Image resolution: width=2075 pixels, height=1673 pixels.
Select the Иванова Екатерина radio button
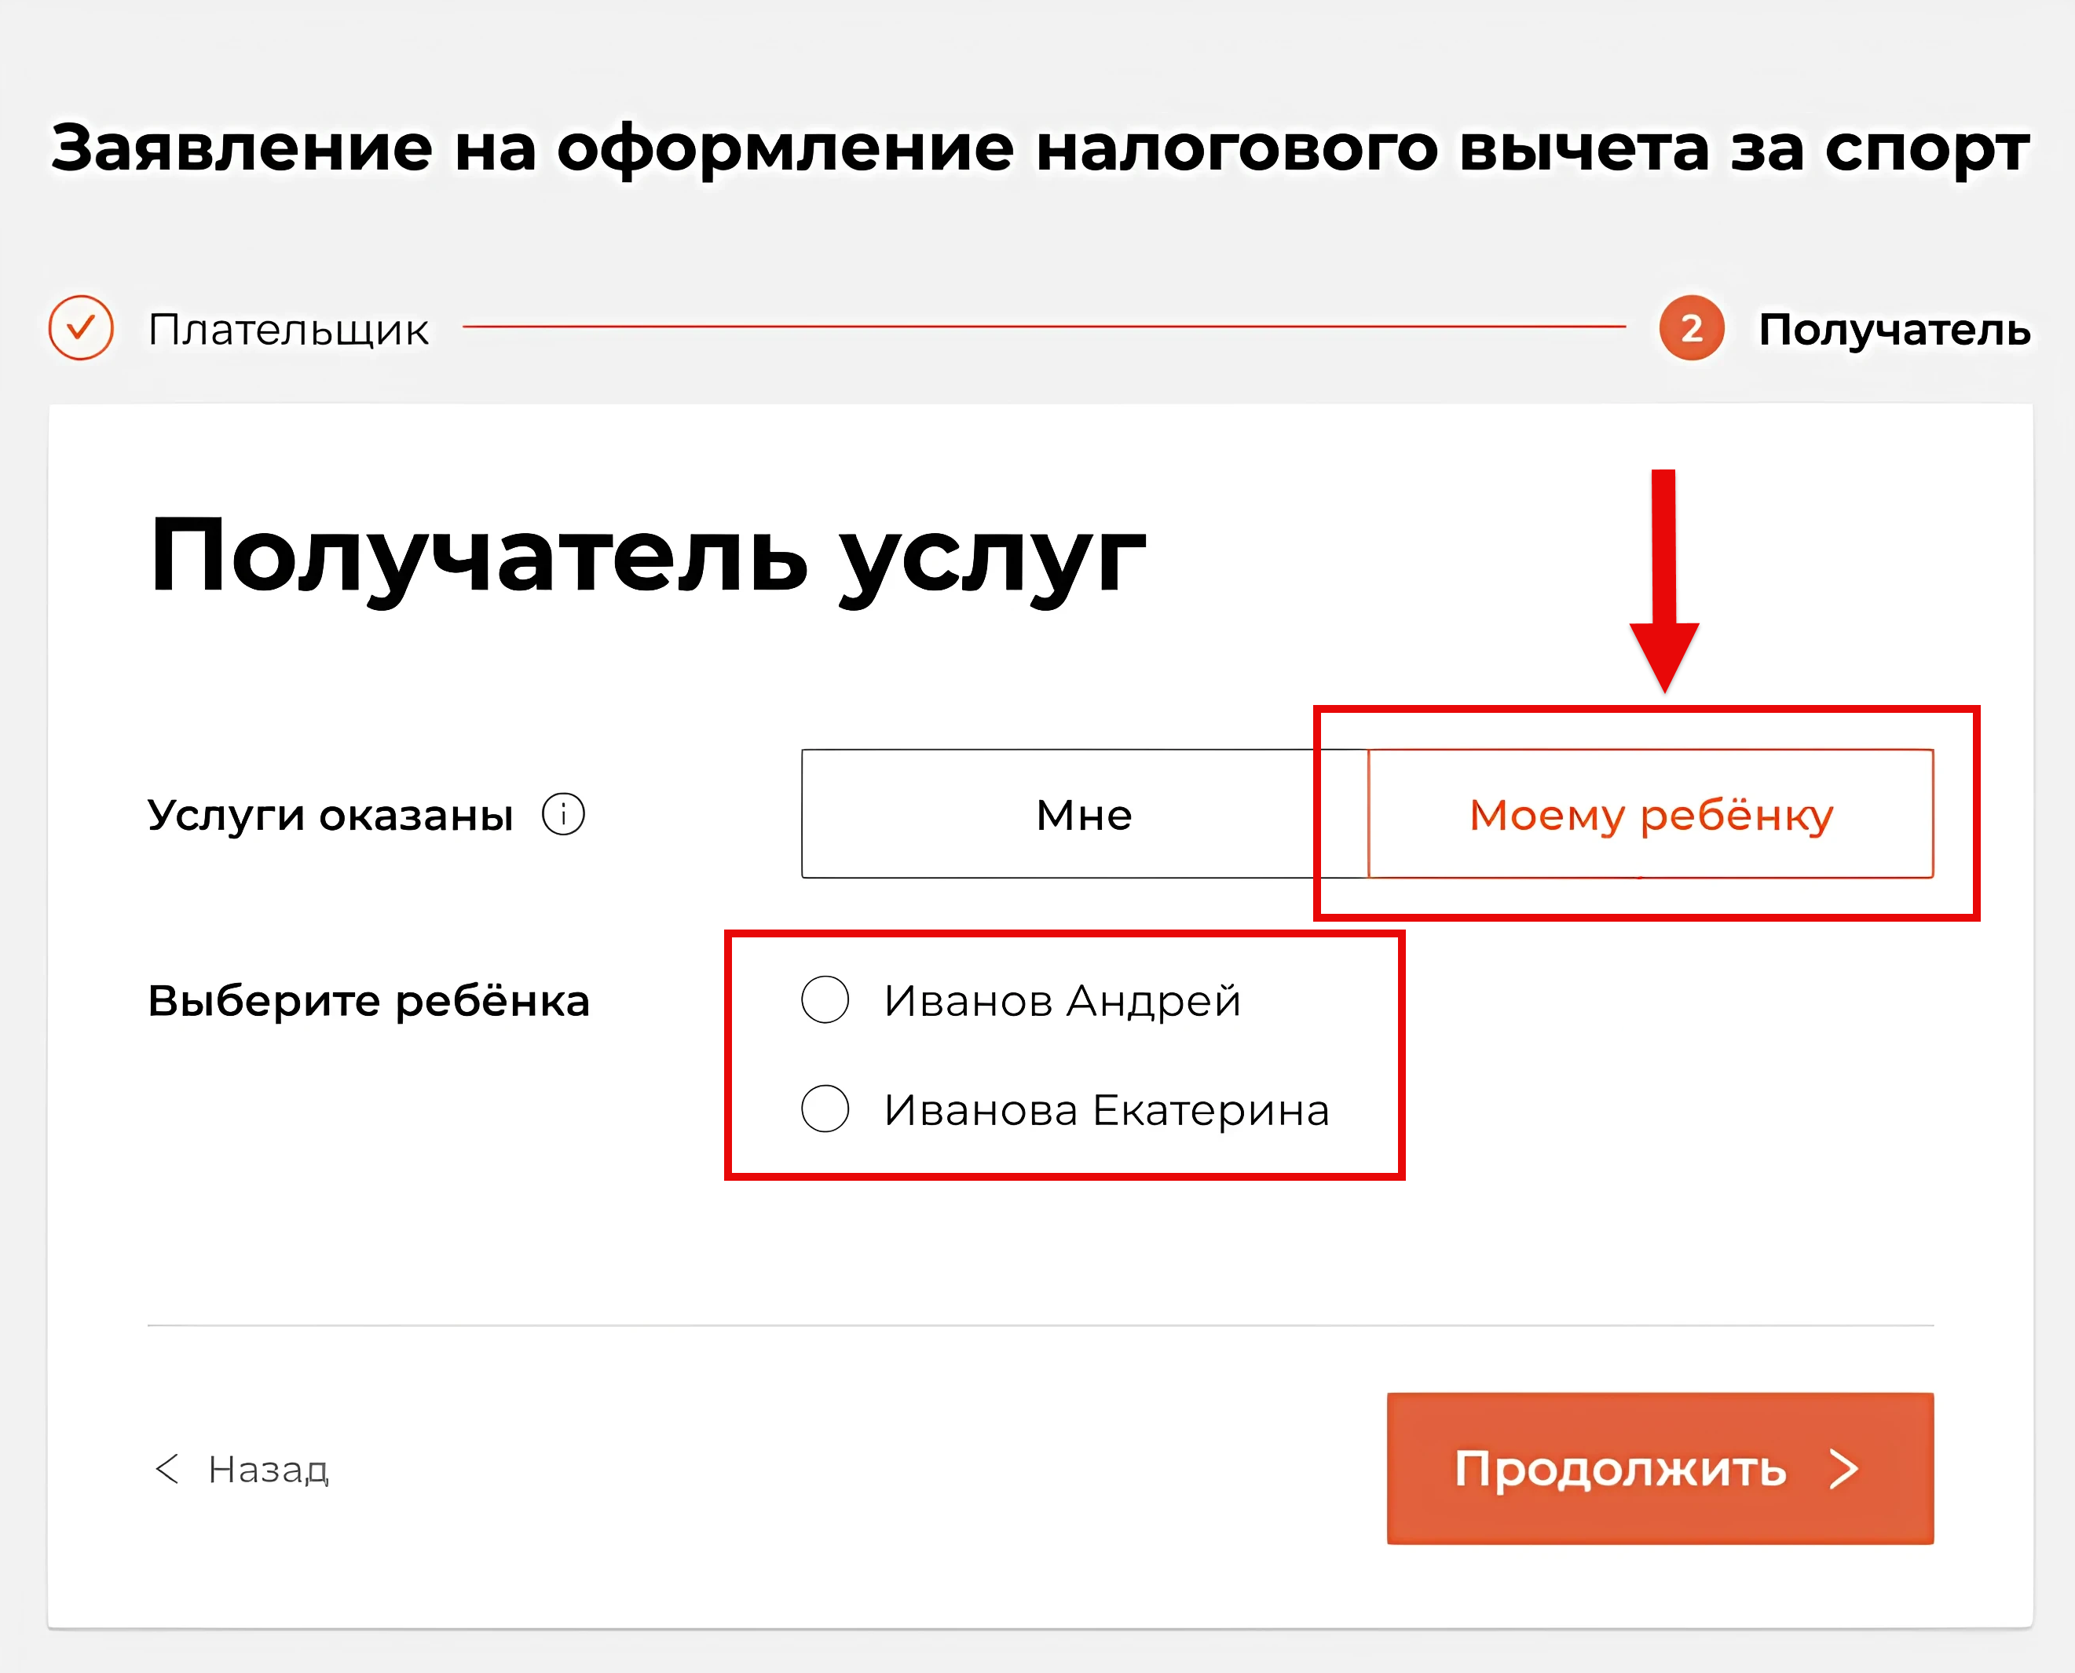825,1109
